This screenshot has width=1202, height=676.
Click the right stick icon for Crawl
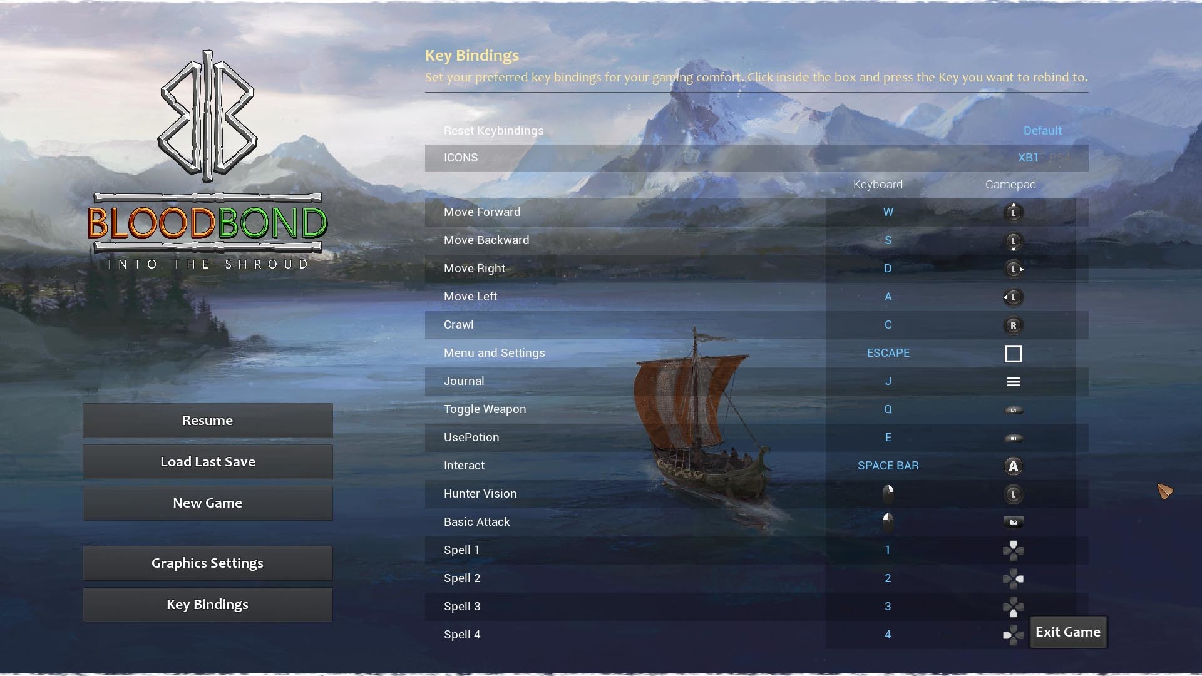pos(1013,325)
